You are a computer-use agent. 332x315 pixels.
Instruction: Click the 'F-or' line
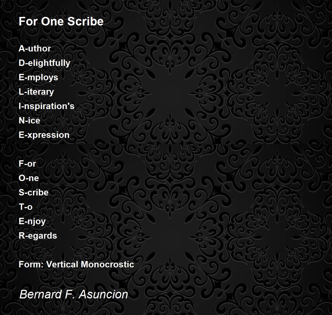tap(27, 164)
